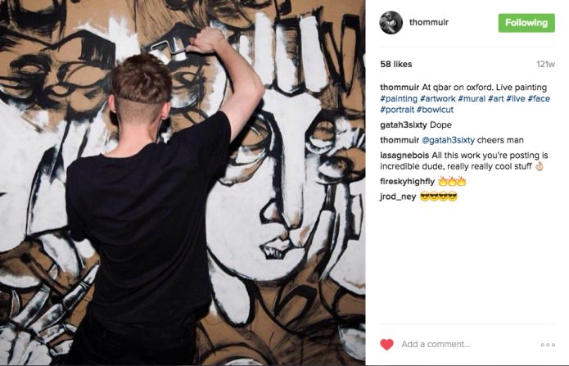569x366 pixels.
Task: Visit fireskyhighfly commenter profile
Action: coord(407,181)
